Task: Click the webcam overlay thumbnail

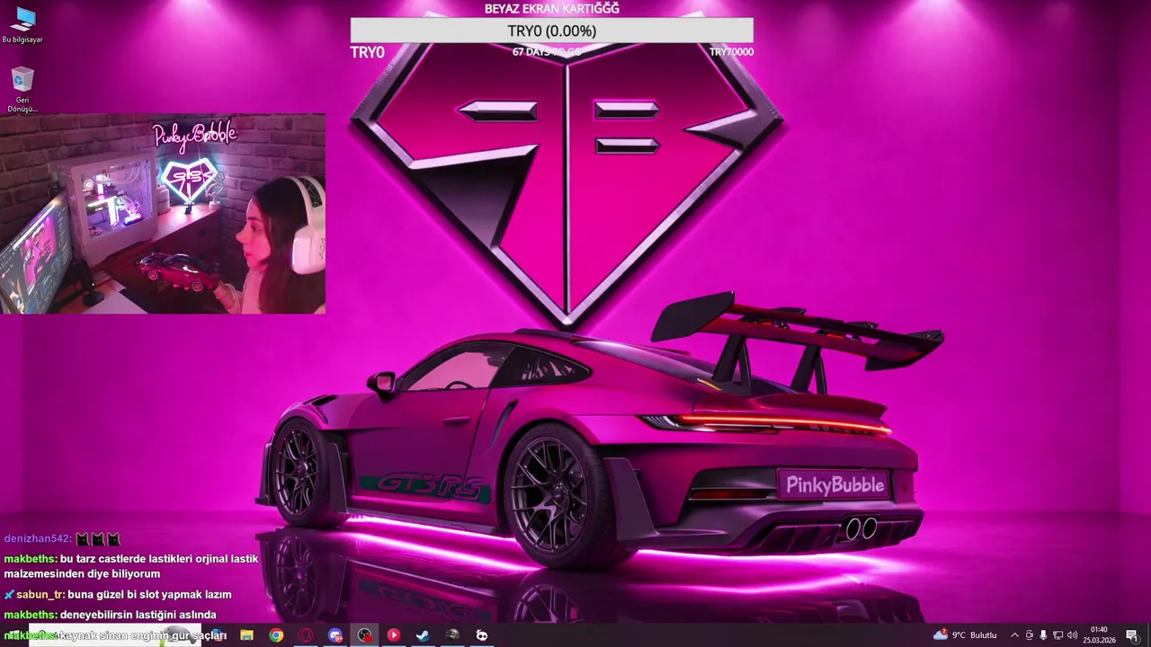Action: coord(163,213)
